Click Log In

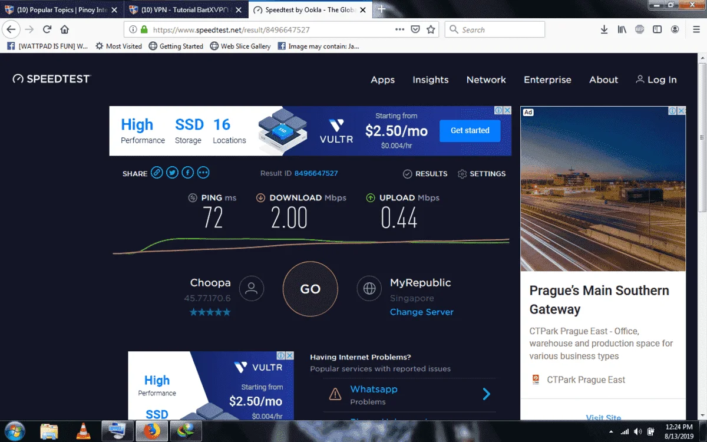click(656, 80)
